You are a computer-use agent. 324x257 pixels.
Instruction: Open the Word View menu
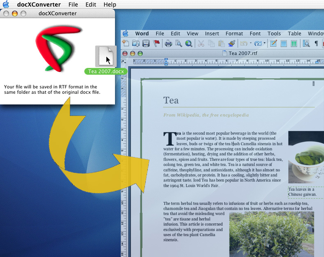192,33
